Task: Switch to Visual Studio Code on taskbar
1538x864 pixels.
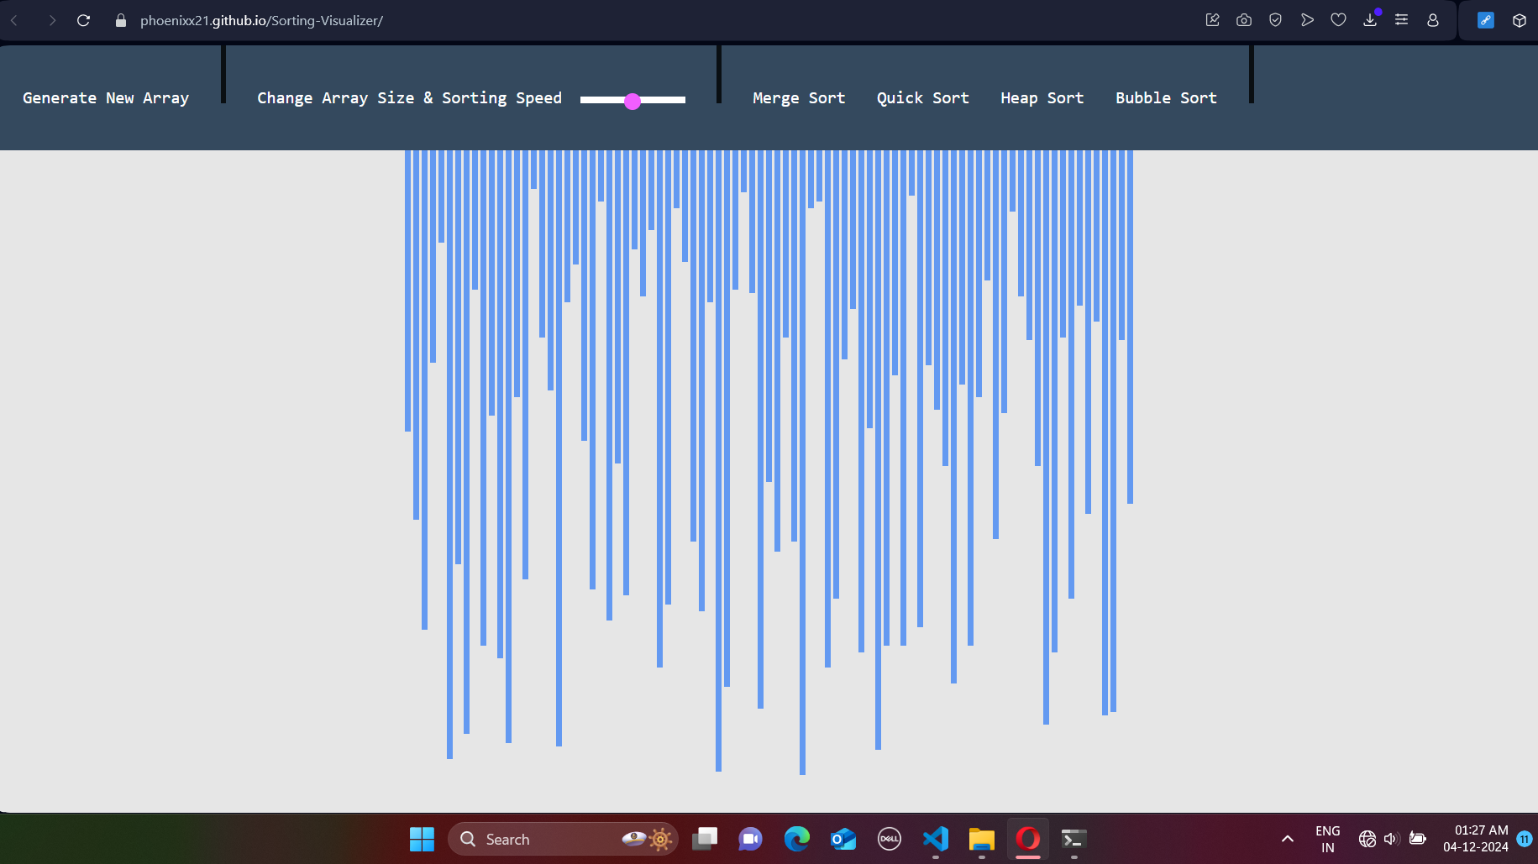Action: pos(936,839)
